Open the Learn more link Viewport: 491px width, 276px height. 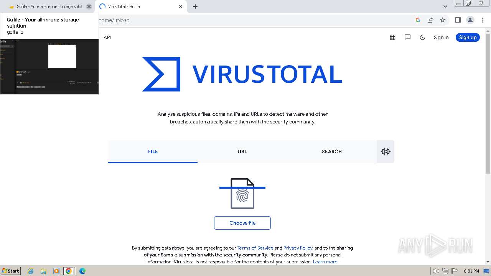tap(326, 262)
